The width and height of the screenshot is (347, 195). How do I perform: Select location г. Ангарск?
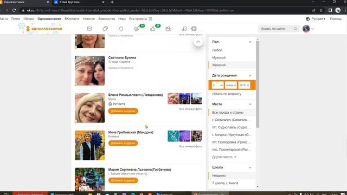pyautogui.click(x=232, y=135)
